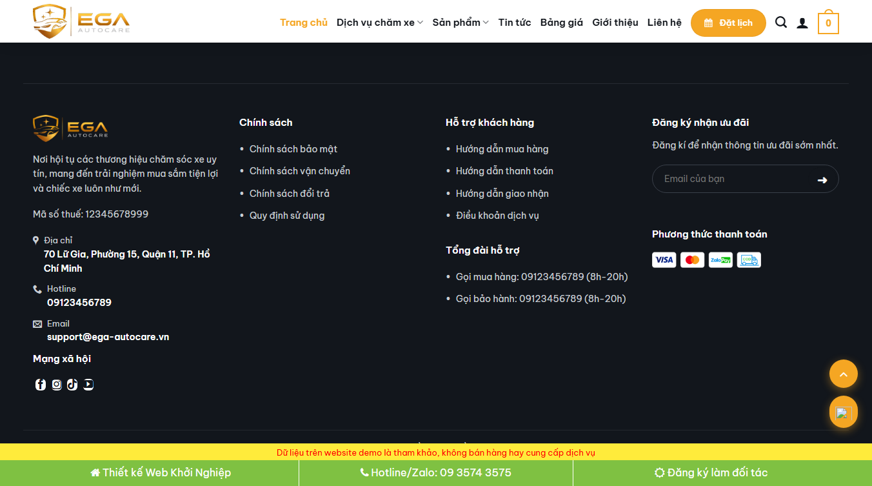Open Hướng dẫn mua hàng link
The image size is (872, 486).
tap(502, 149)
